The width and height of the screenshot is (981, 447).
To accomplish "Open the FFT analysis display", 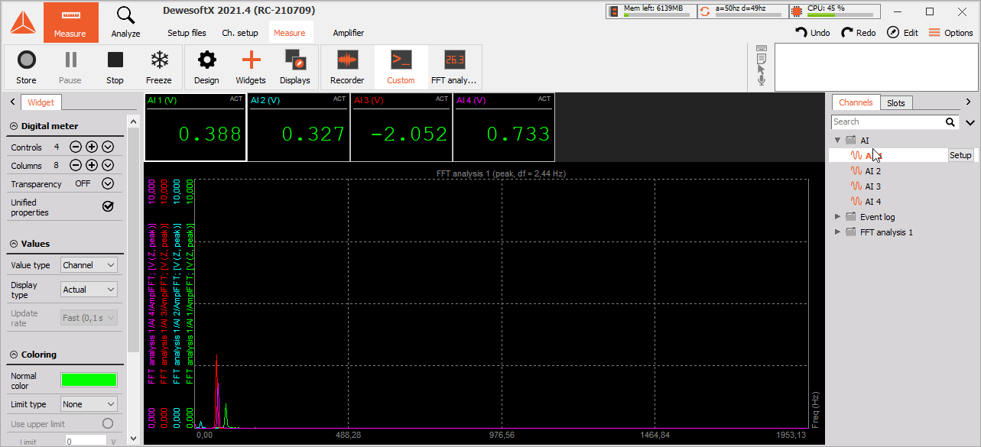I will [x=454, y=67].
